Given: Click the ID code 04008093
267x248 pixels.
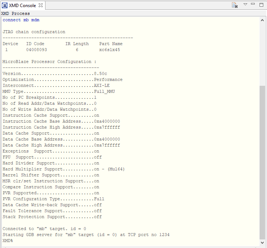Looking at the screenshot, I should point(37,50).
